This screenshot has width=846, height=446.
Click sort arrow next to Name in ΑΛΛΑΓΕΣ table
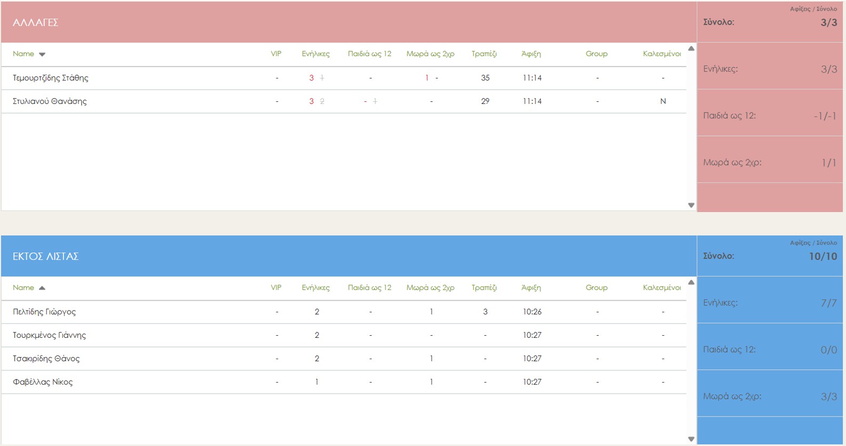(42, 54)
